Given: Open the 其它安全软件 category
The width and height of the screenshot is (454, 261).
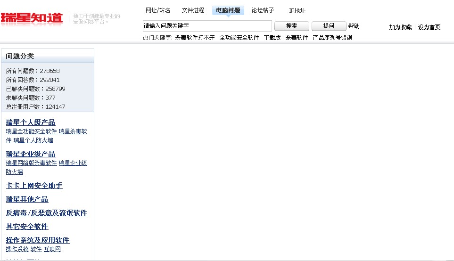Looking at the screenshot, I should pos(27,227).
